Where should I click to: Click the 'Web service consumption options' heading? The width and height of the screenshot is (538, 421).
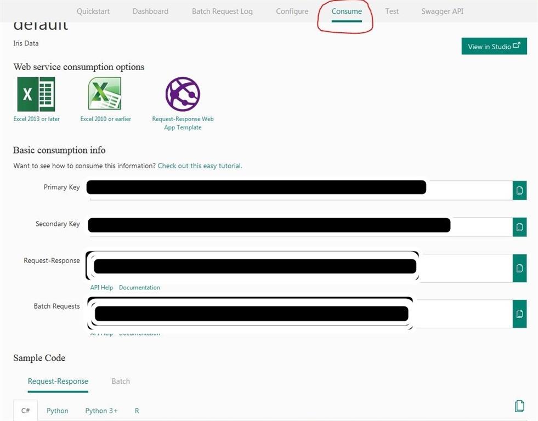[78, 67]
